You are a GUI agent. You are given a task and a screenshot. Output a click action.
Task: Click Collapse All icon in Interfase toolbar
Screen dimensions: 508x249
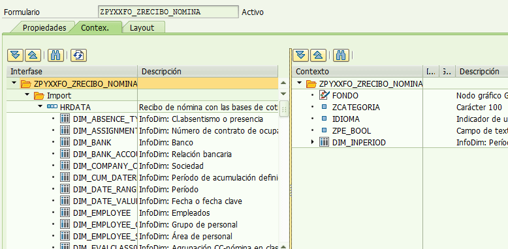pos(33,55)
